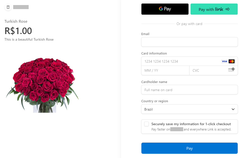
Task: Click the Visa card icon
Action: [x=224, y=61]
